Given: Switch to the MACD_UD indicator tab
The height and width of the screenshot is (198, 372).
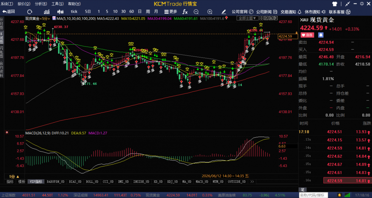Looking at the screenshot, I should 202,182.
